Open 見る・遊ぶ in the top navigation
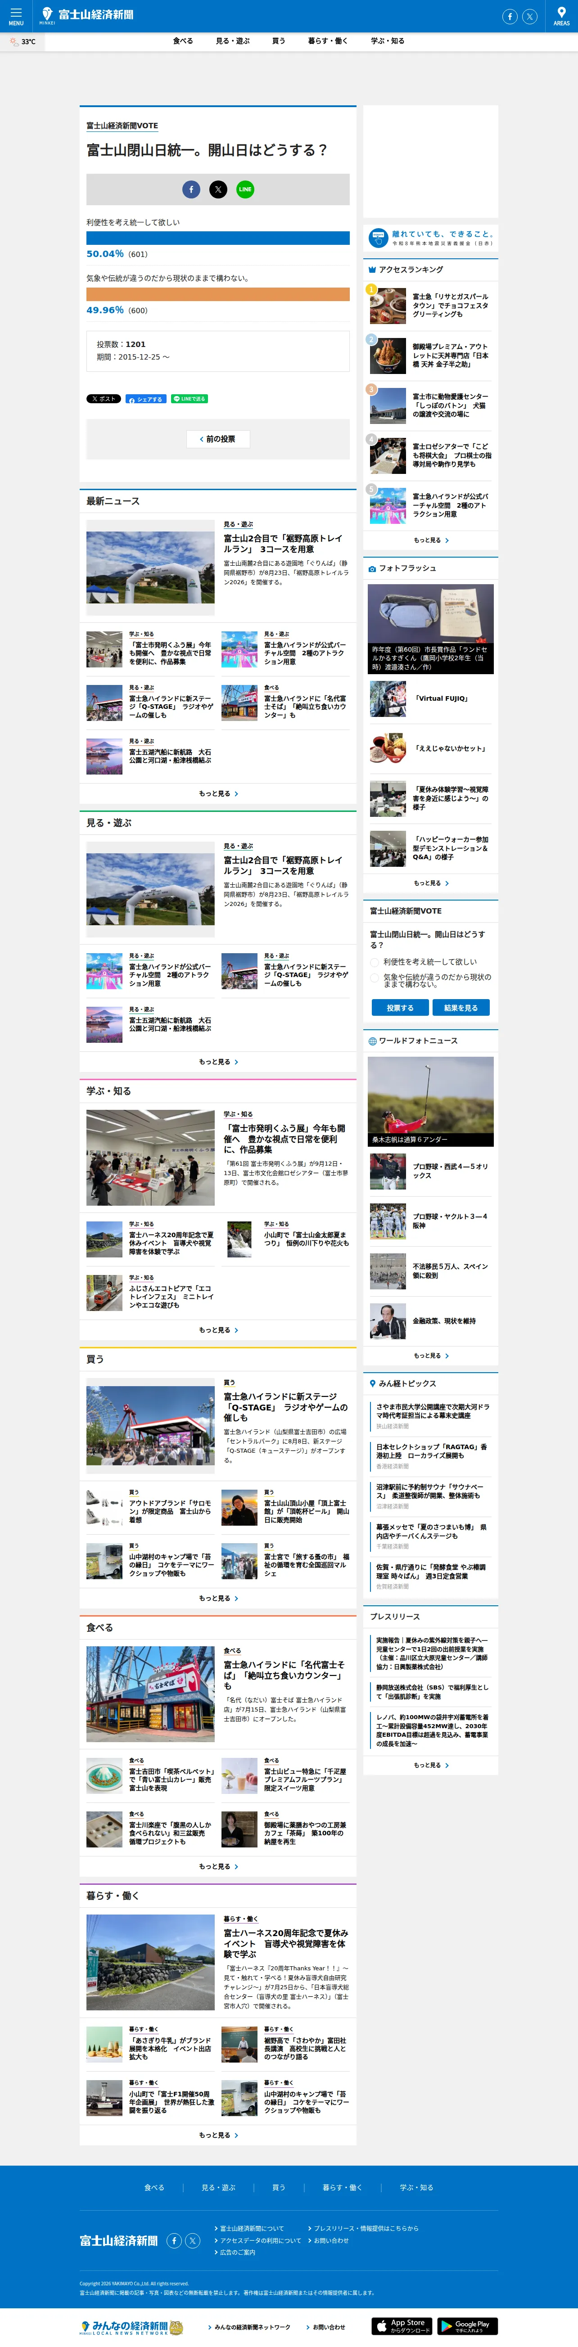 coord(232,41)
